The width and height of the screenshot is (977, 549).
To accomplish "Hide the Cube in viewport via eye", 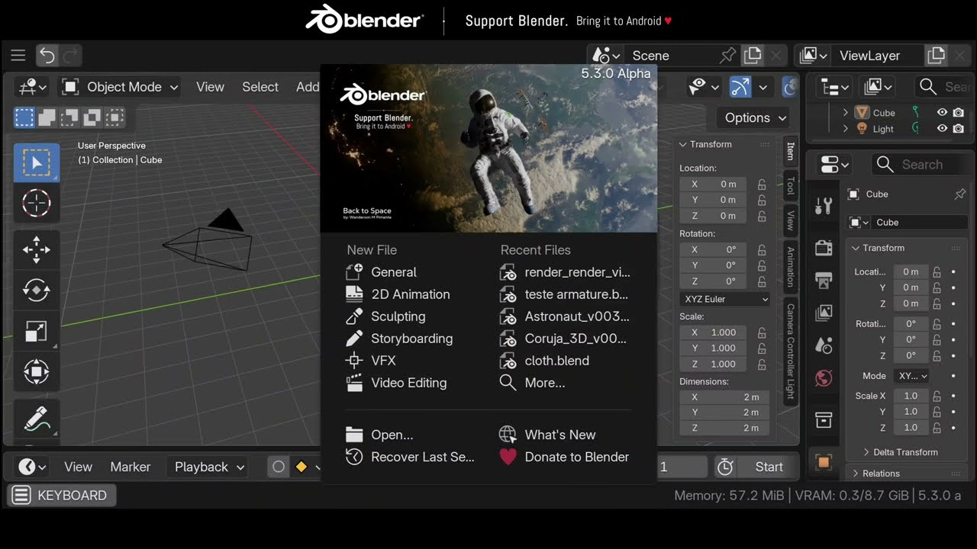I will point(943,112).
